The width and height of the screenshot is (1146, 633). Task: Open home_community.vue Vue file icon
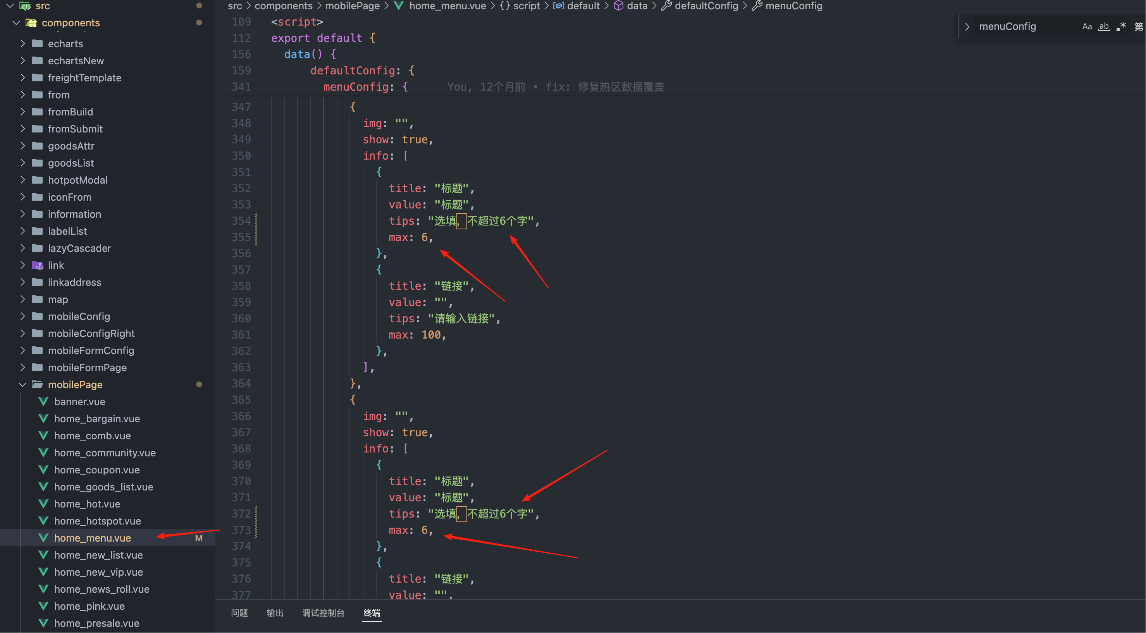tap(43, 453)
